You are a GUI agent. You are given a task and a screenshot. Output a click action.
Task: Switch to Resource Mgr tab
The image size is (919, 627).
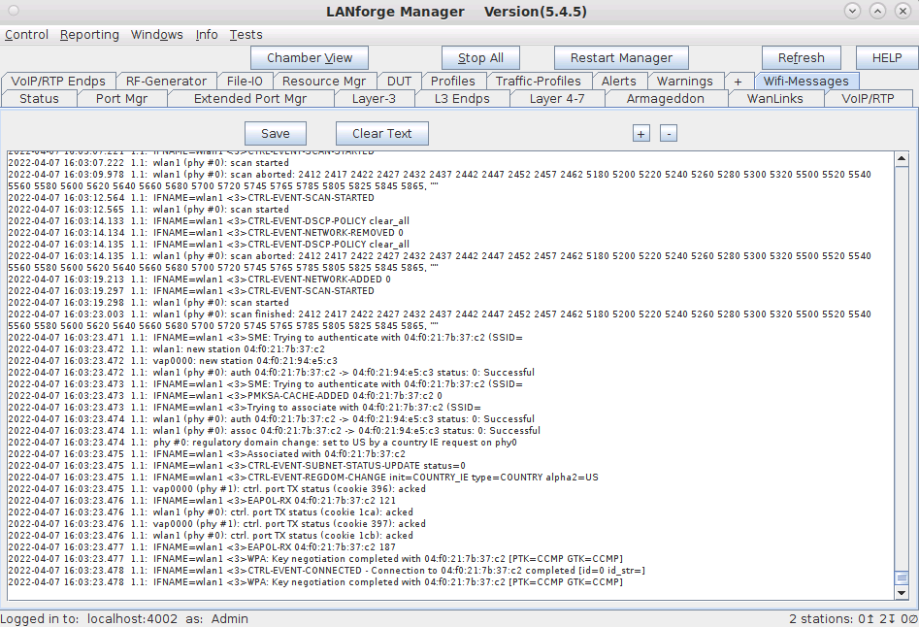(x=324, y=81)
